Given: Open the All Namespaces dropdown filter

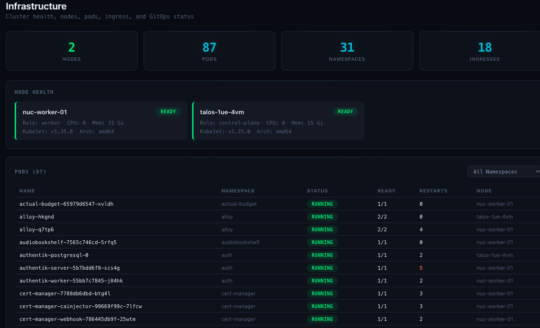Looking at the screenshot, I should (504, 172).
